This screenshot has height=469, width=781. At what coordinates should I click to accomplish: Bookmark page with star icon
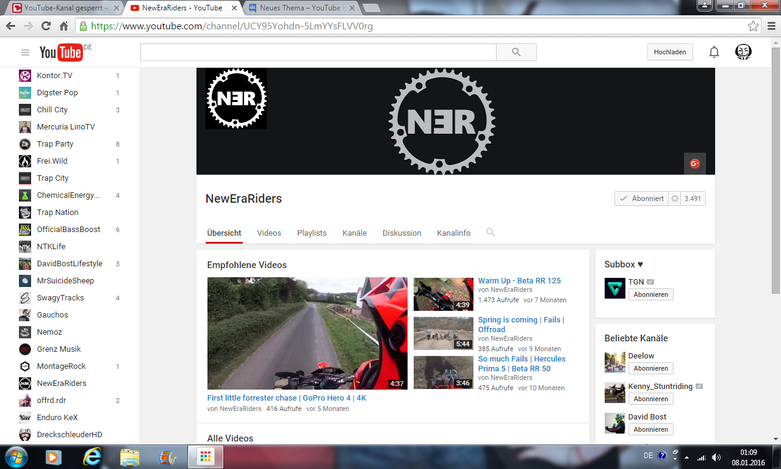coord(754,26)
